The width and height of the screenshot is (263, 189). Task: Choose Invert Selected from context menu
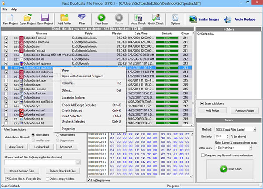click(x=89, y=116)
